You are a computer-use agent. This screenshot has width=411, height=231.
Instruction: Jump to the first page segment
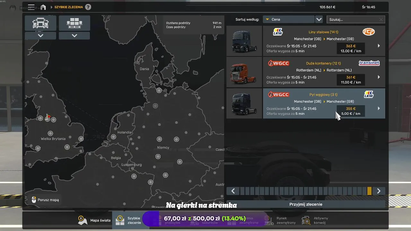point(243,191)
